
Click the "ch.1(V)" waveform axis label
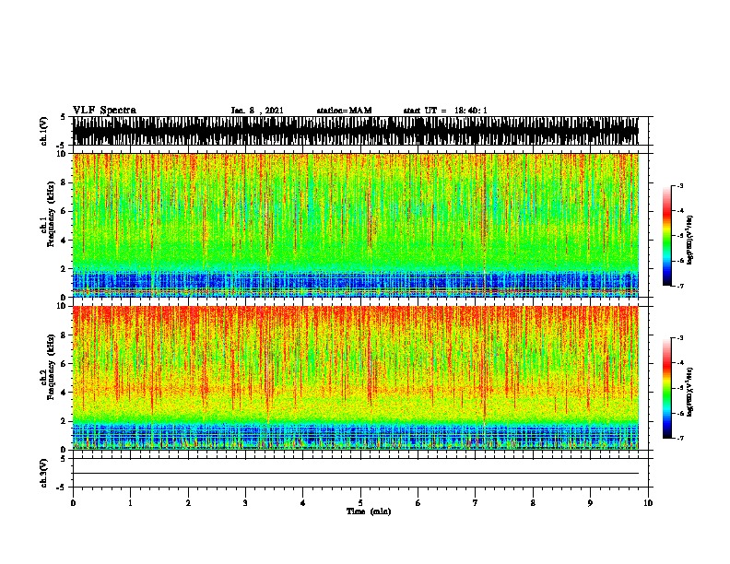[43, 131]
